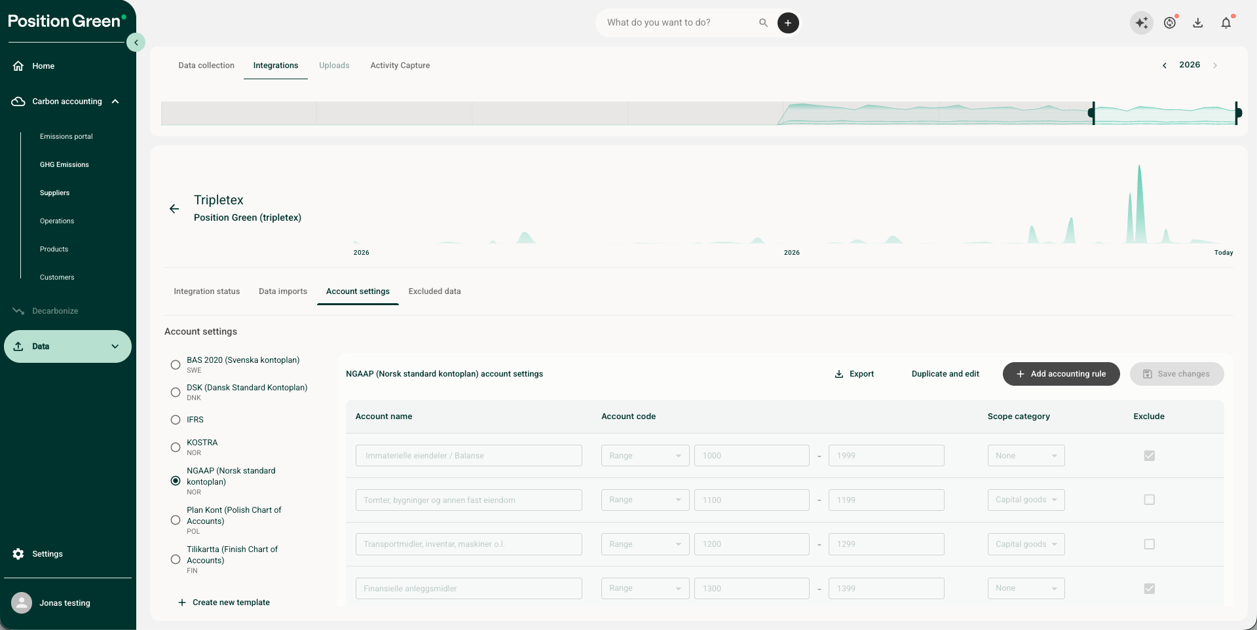Open Range dropdown for Immaterielle eiendeler row
This screenshot has height=630, width=1257.
pyautogui.click(x=645, y=456)
